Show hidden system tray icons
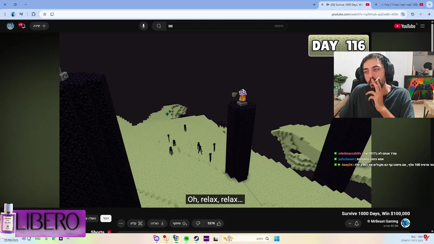The image size is (434, 244). coord(68,239)
